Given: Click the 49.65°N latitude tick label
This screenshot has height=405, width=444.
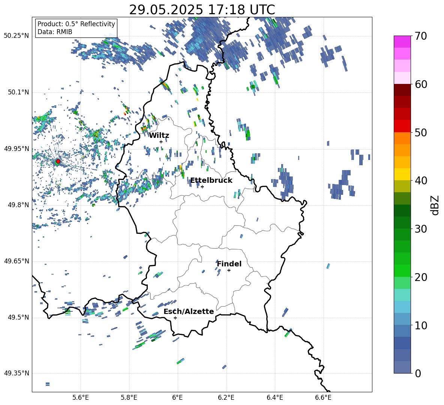Looking at the screenshot, I should click(16, 262).
